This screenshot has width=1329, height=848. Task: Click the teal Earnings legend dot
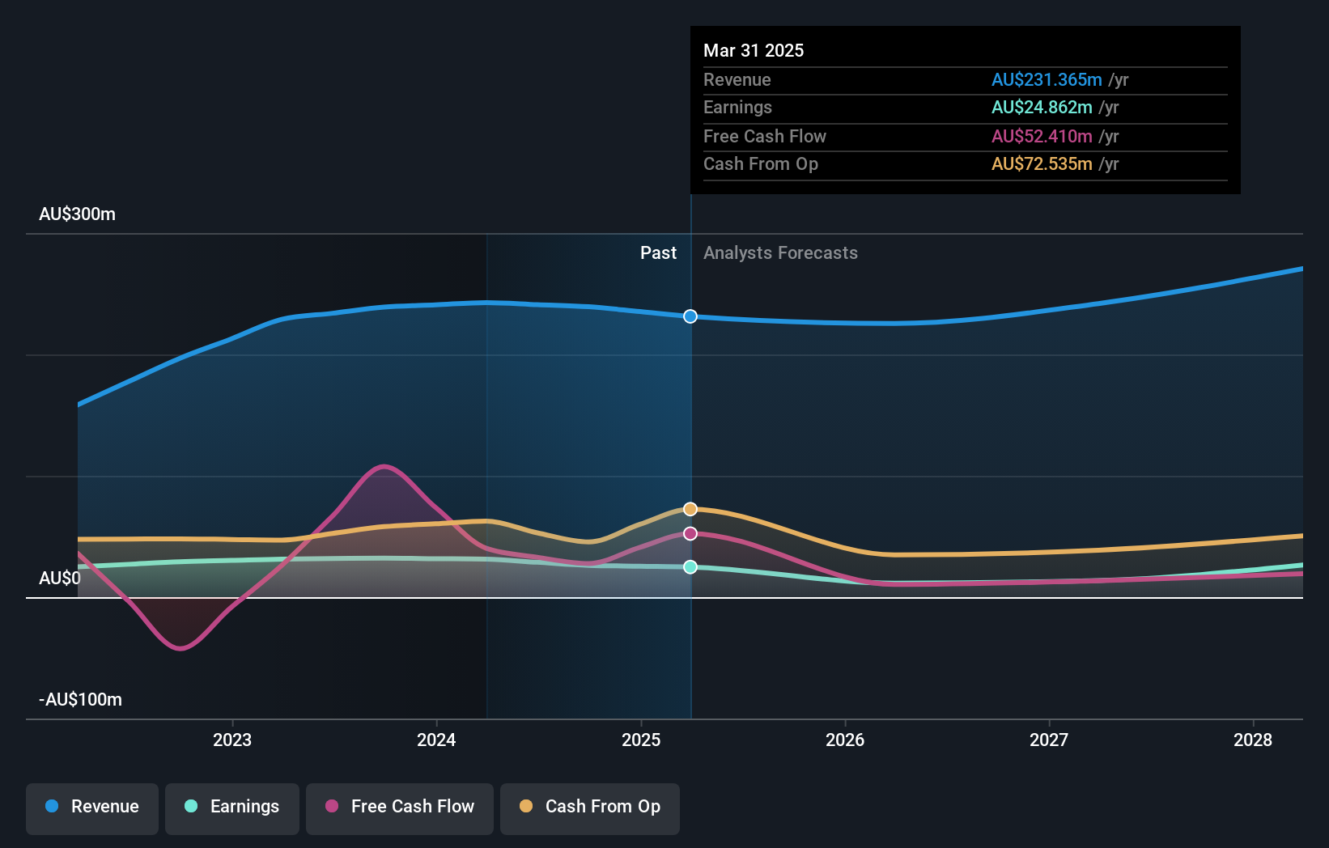191,806
